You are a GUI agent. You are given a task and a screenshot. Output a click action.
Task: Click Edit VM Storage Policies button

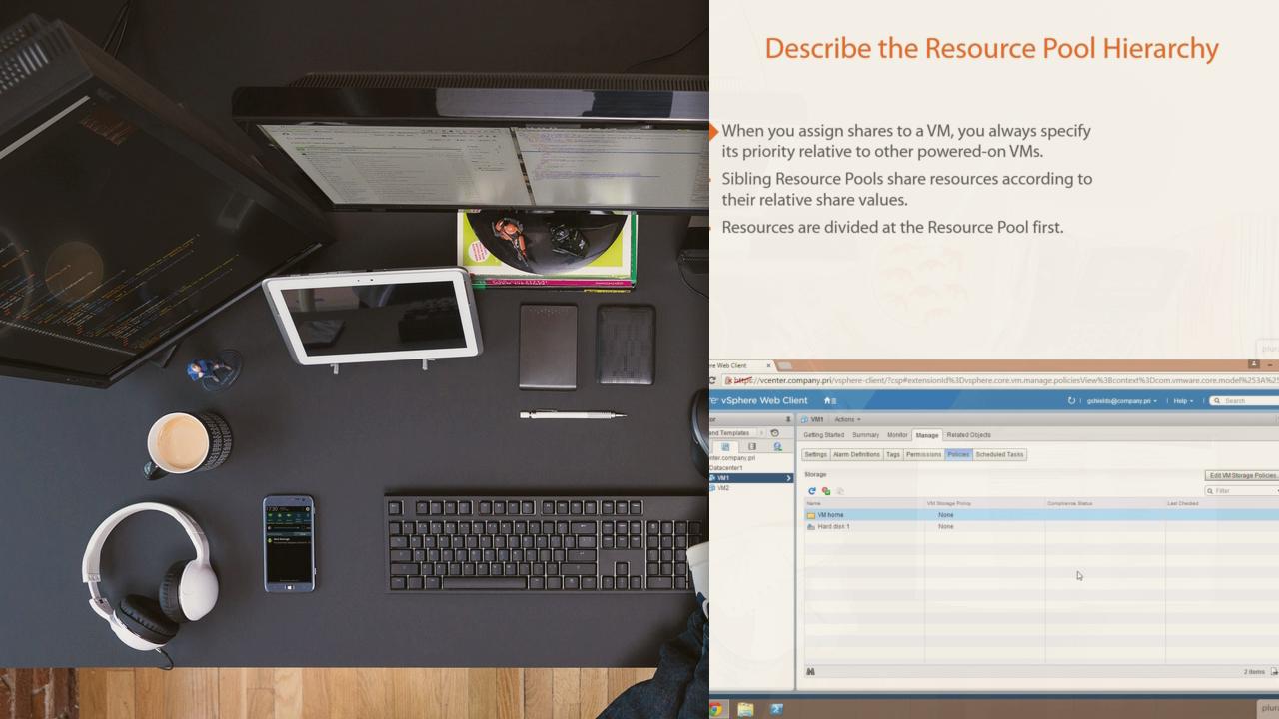1242,475
